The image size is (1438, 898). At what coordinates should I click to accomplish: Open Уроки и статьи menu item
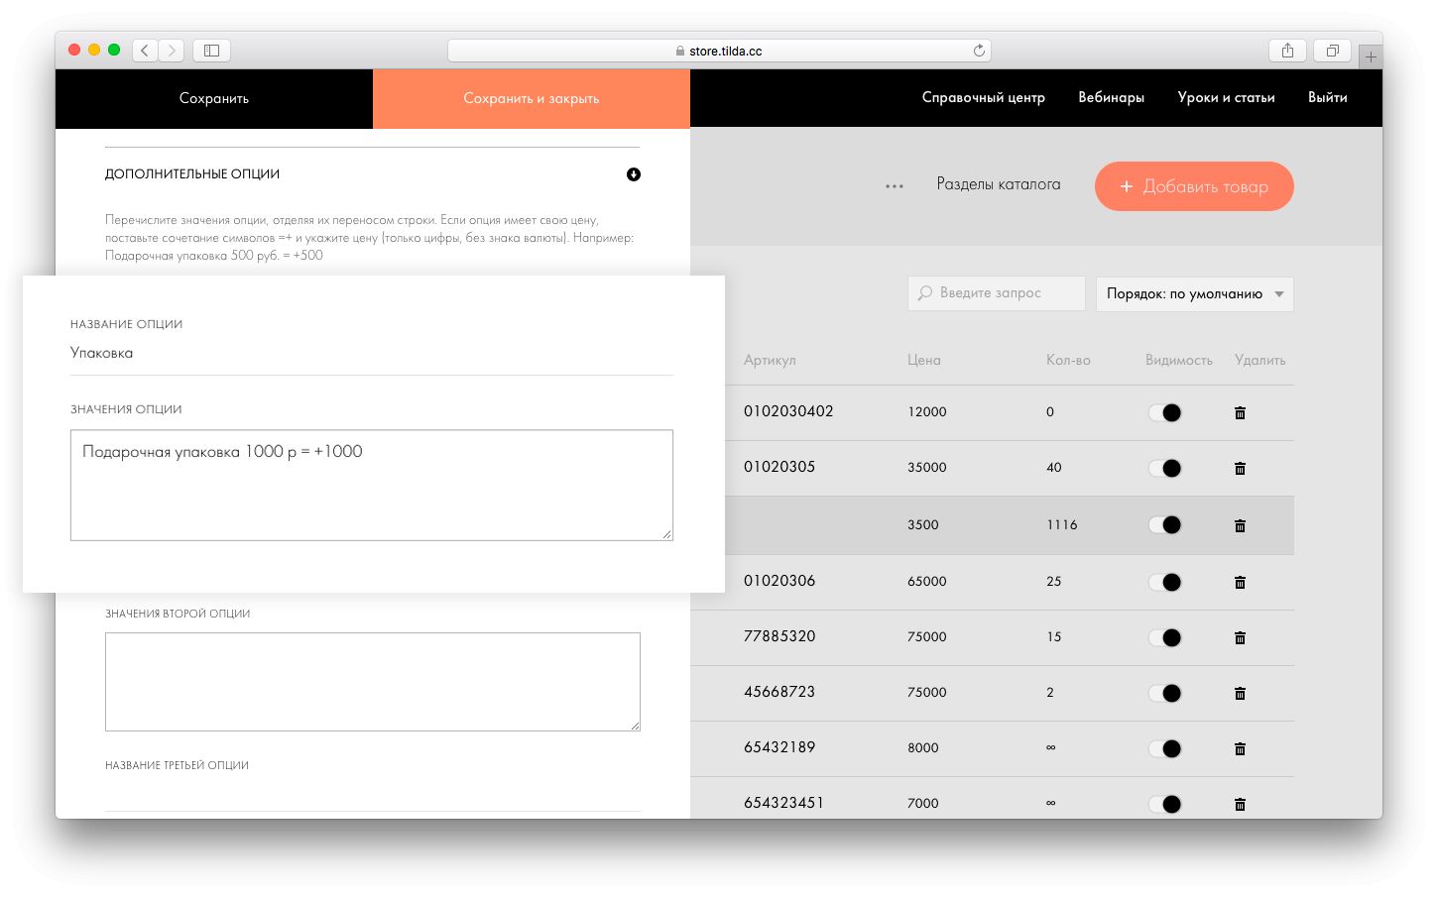(1227, 97)
